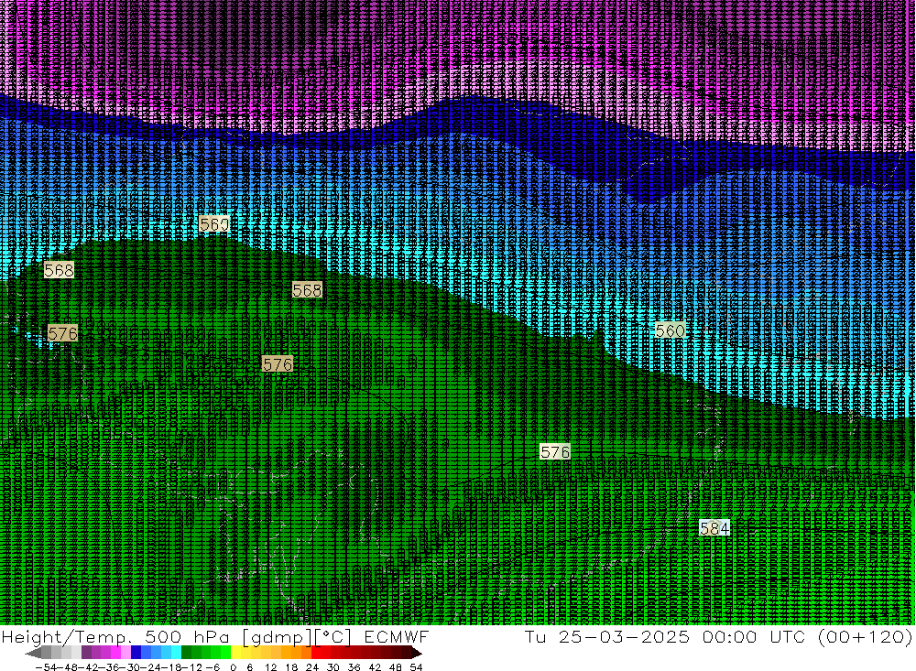Select the Height/Temp. title text
Screen dimensions: 916x671
tap(69, 636)
